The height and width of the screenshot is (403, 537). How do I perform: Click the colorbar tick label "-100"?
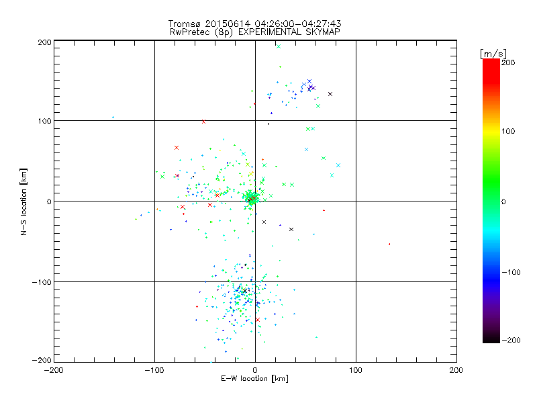[511, 272]
